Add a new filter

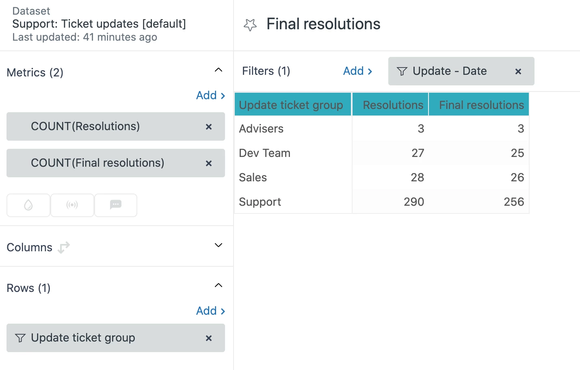click(x=357, y=71)
